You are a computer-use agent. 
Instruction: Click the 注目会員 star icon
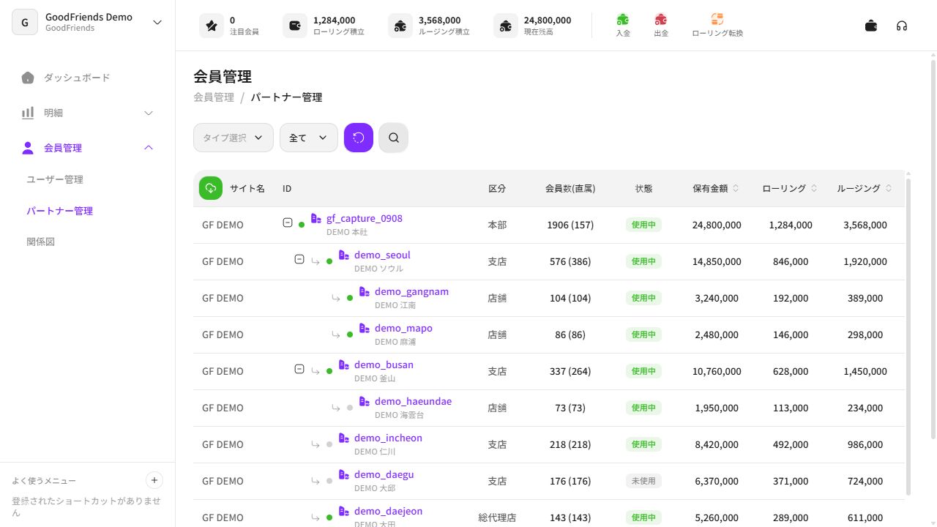[x=212, y=26]
